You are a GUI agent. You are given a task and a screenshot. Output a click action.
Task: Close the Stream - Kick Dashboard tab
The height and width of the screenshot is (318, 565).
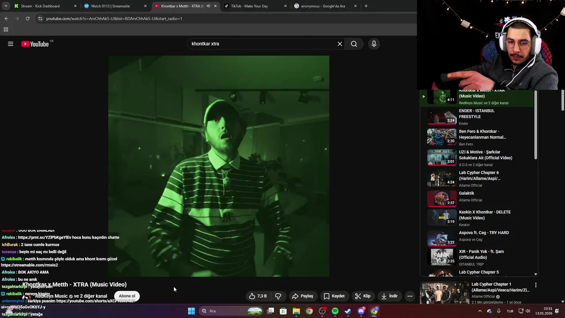pos(75,6)
